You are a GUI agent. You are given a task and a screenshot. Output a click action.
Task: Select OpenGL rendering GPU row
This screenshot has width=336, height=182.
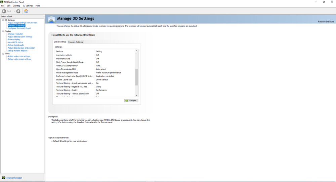tap(95, 69)
